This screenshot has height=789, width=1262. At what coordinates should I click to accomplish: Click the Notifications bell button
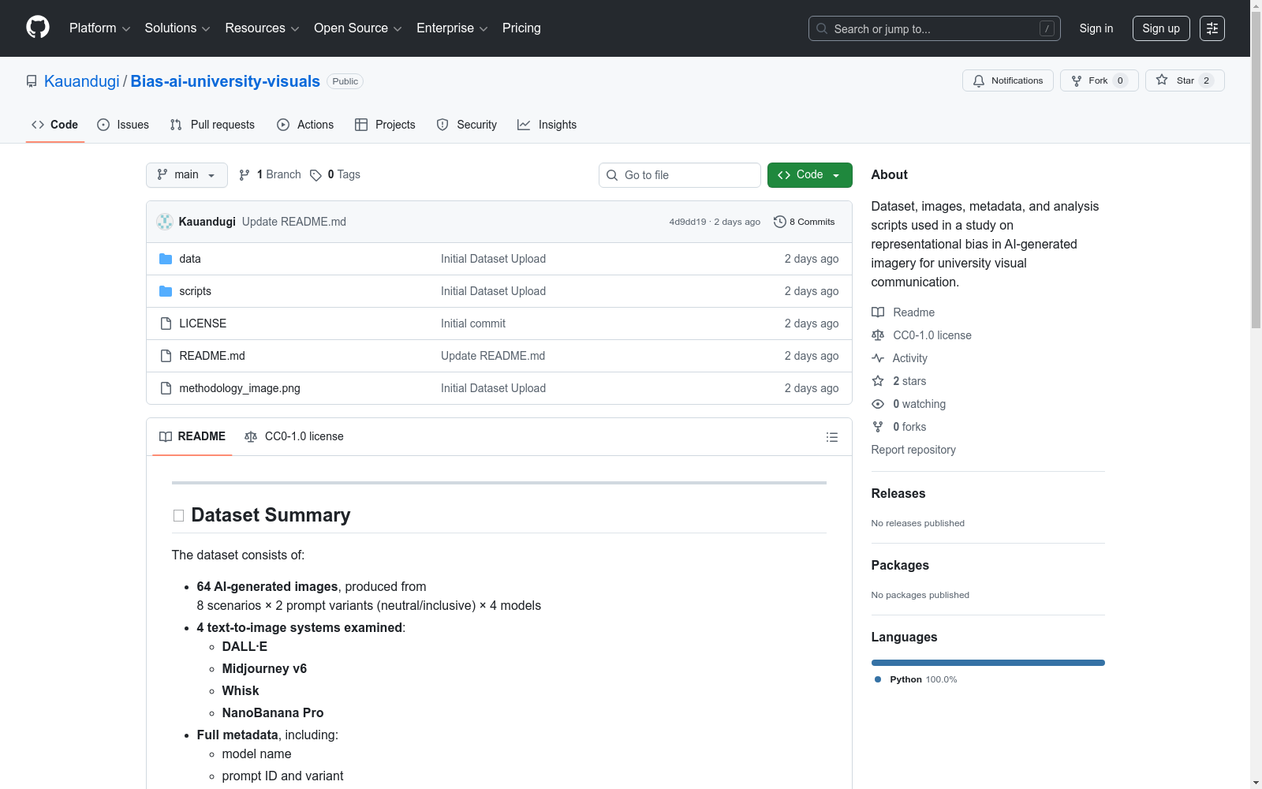[x=1008, y=80]
